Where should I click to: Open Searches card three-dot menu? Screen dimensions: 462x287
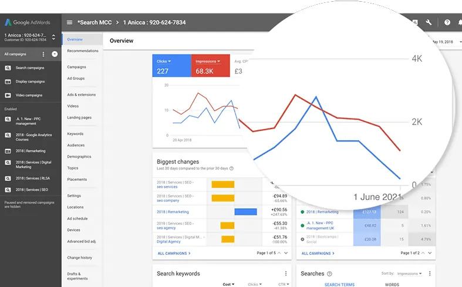coord(430,274)
